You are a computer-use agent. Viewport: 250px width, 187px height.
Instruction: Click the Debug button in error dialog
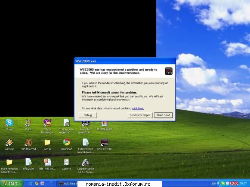(x=87, y=115)
